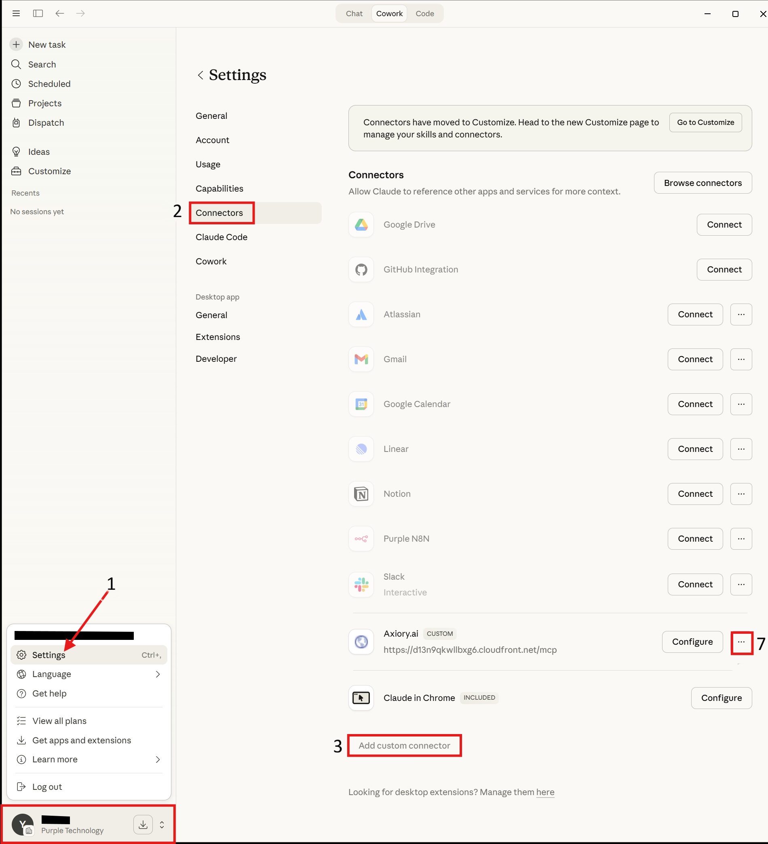
Task: Open more options for Gmail
Action: (x=741, y=359)
